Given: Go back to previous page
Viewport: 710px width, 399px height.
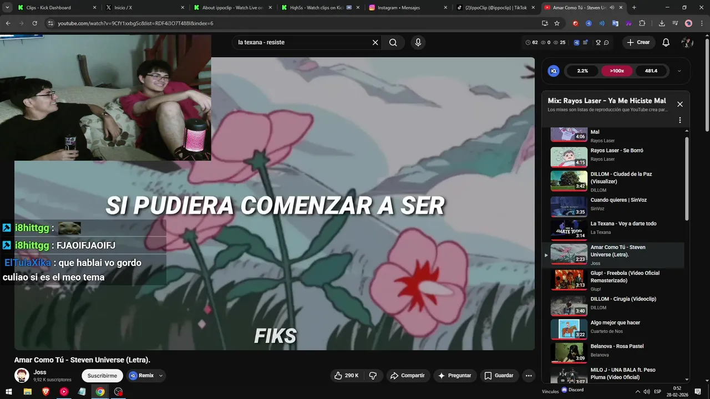Looking at the screenshot, I should tap(8, 23).
